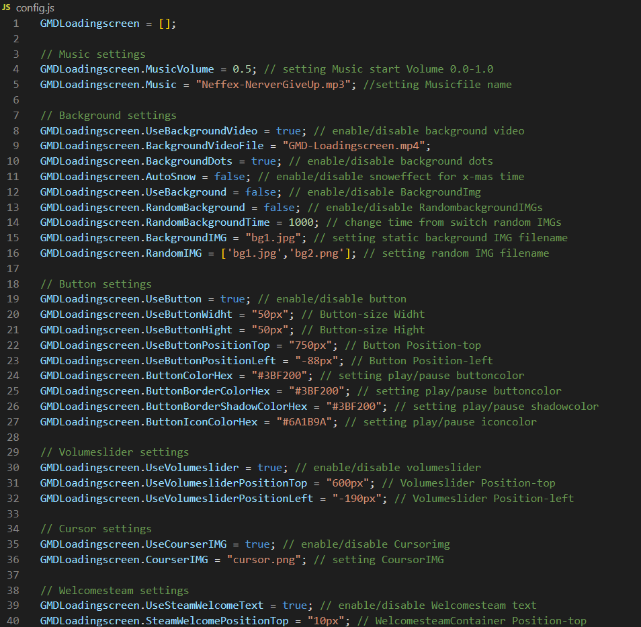Click false value on UseBackground line

coord(261,192)
